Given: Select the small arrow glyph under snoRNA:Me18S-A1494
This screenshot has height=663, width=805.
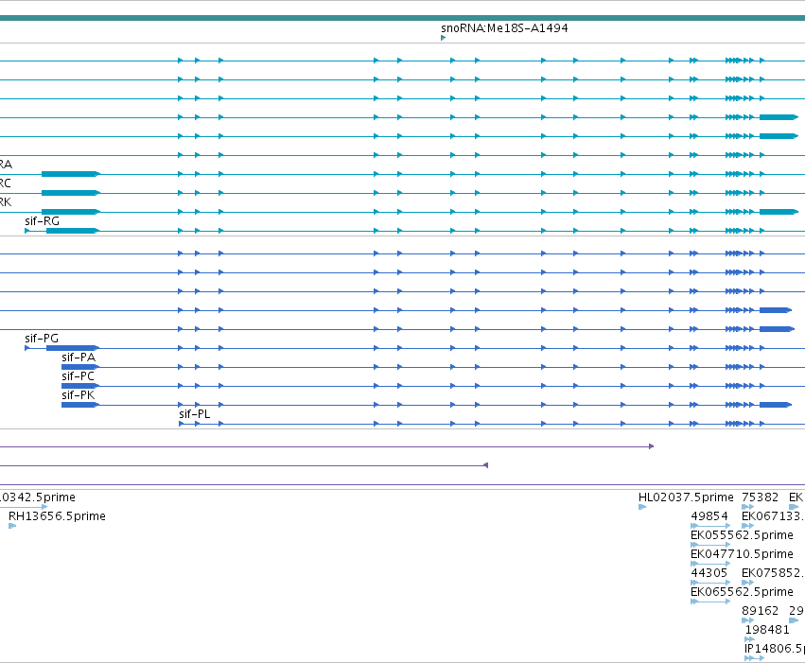Looking at the screenshot, I should 443,38.
